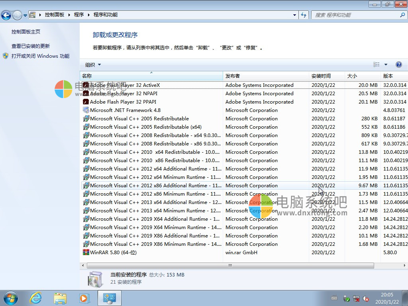Click the view options icon in toolbar

point(377,65)
